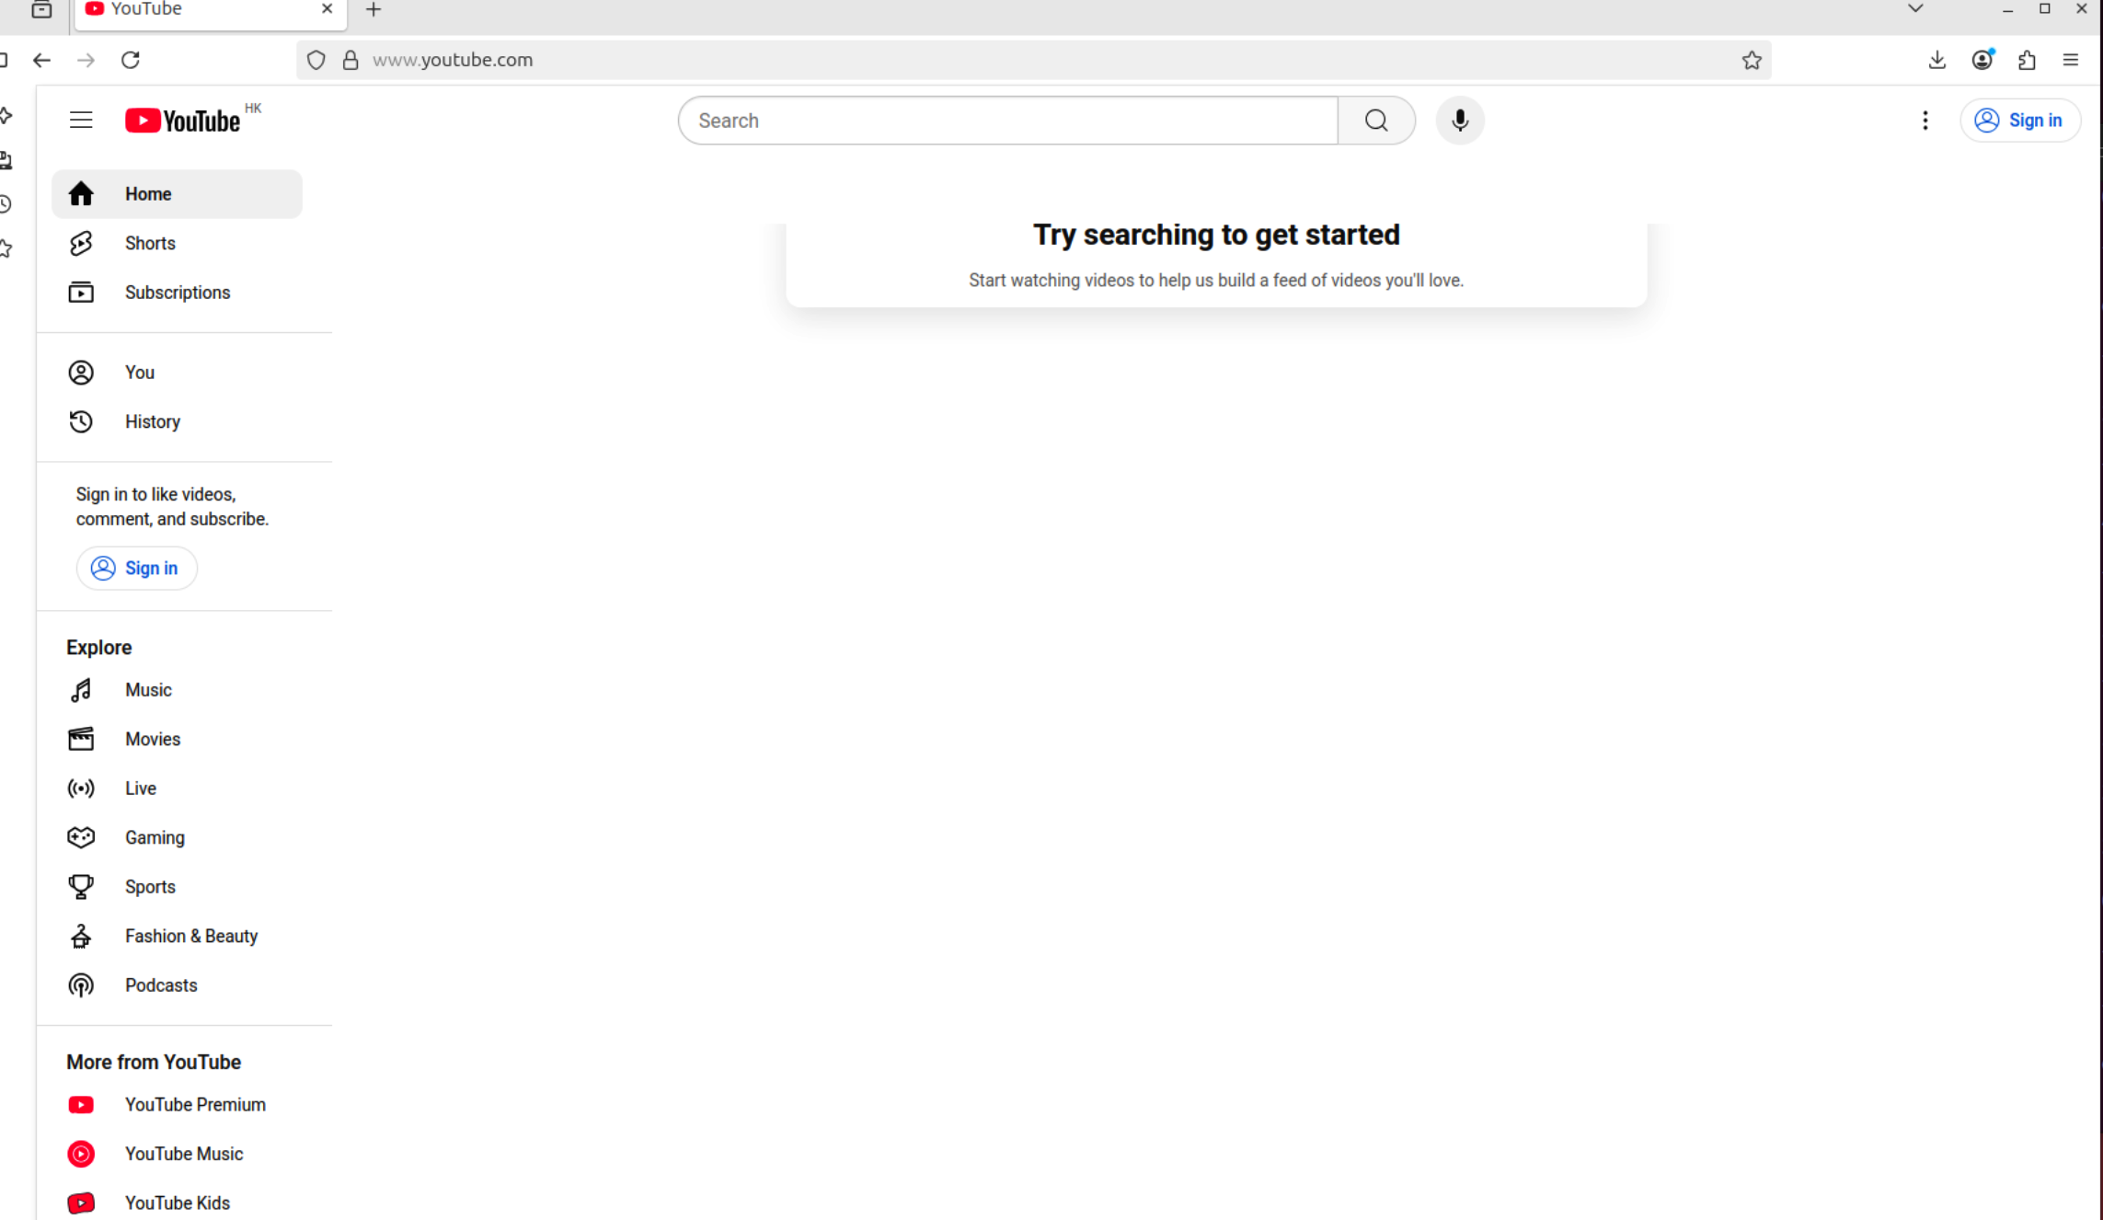Open the Podcasts explore category
Screen dimensions: 2103x1220
160,985
